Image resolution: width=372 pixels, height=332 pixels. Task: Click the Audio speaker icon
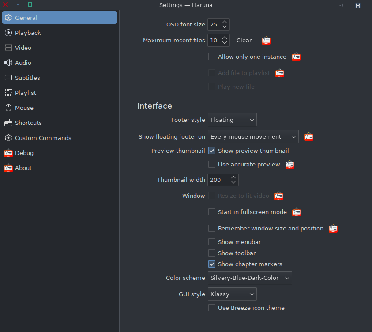point(8,63)
